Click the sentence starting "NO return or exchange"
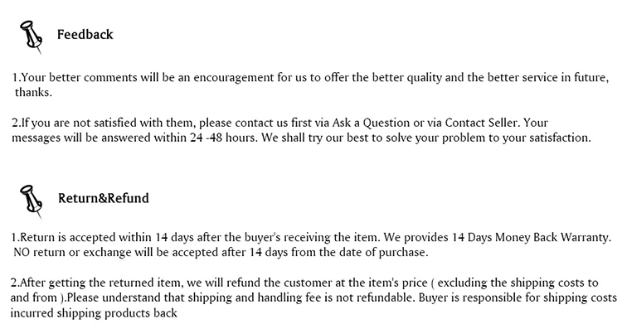Screen dimensions: 622x329 pyautogui.click(x=221, y=253)
